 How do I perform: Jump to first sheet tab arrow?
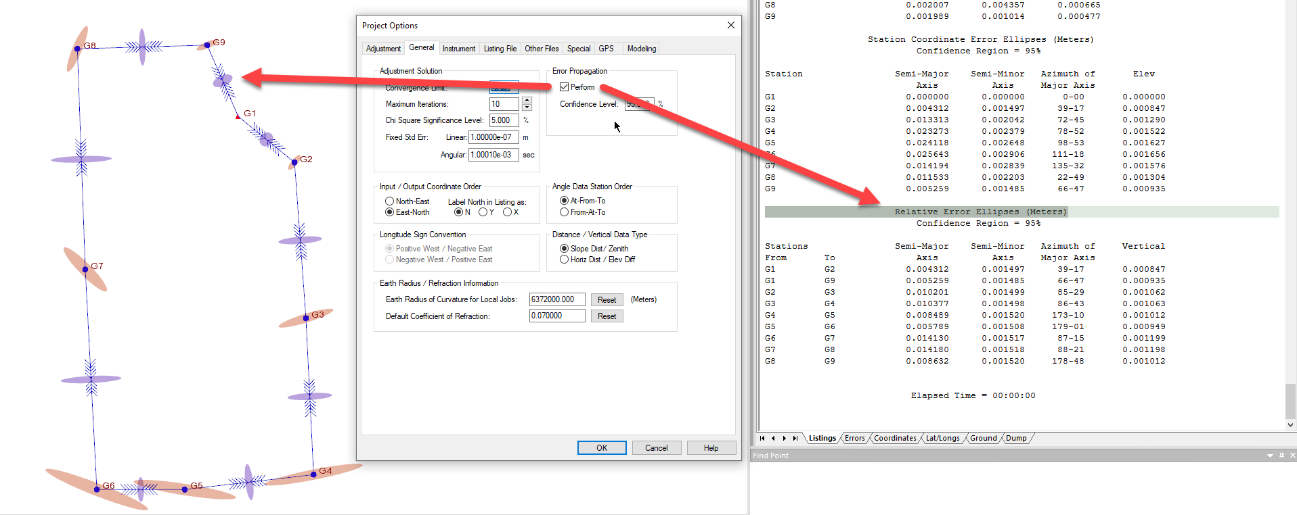coord(762,438)
